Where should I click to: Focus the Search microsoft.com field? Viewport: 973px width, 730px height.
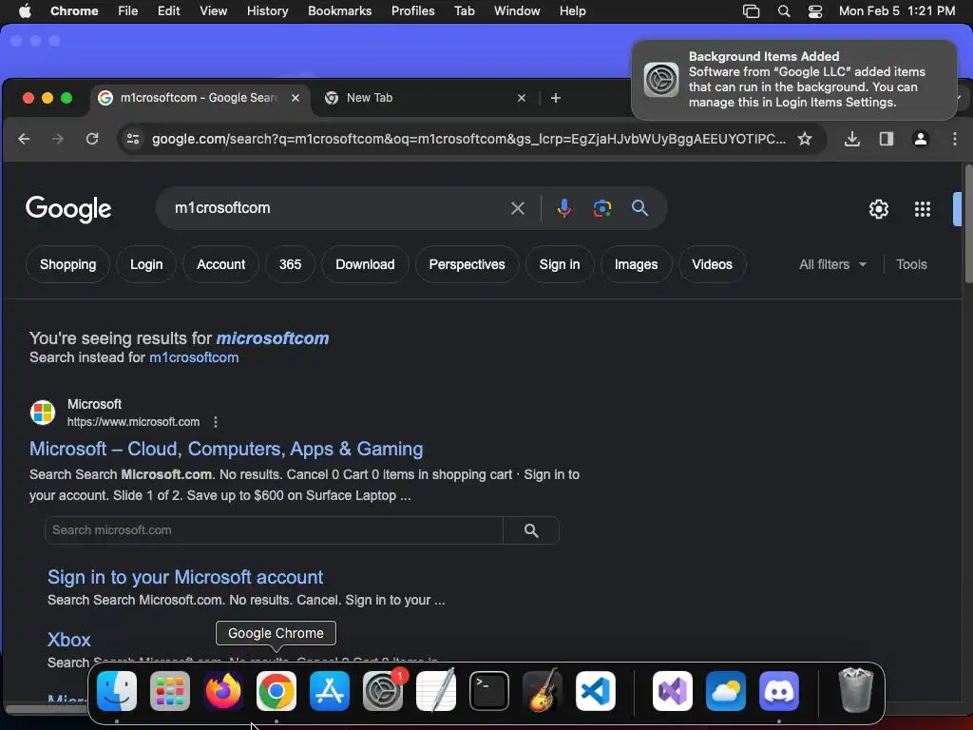274,530
